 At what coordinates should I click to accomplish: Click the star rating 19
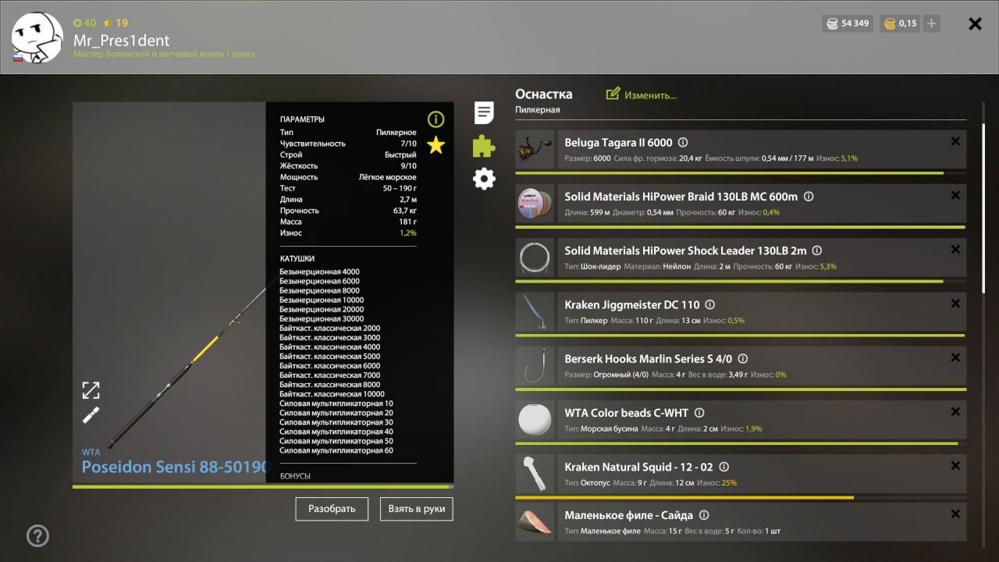pyautogui.click(x=115, y=23)
